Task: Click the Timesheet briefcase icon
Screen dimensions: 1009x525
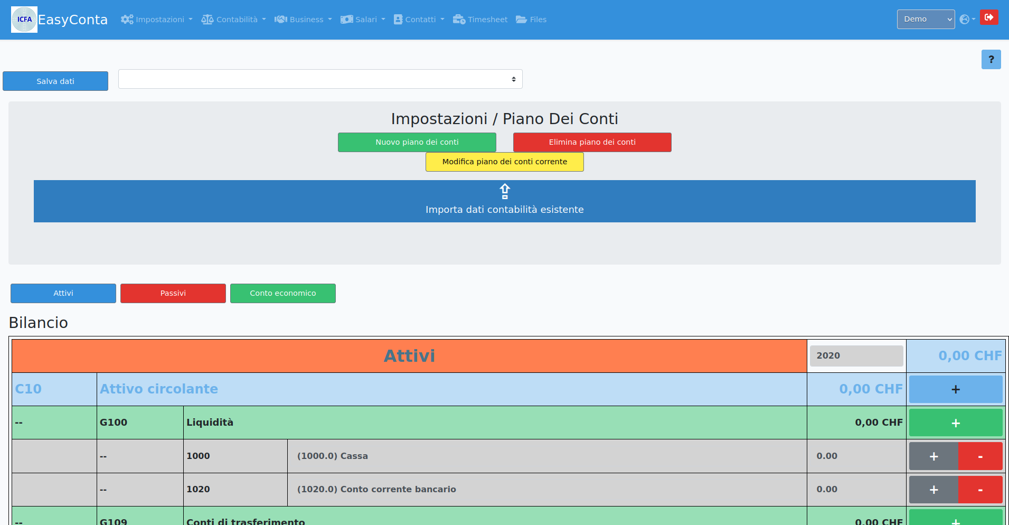Action: (459, 20)
